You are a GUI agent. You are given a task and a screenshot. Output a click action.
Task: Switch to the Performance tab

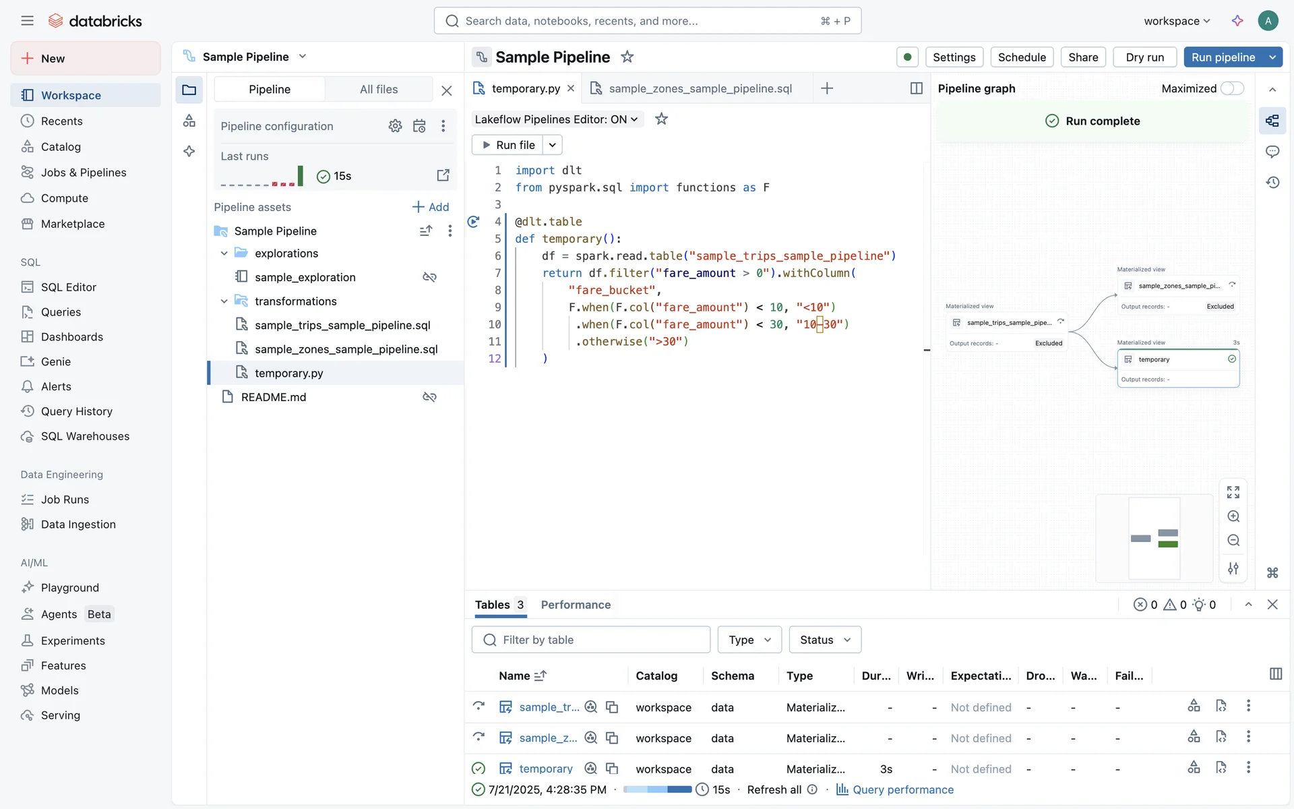[576, 605]
